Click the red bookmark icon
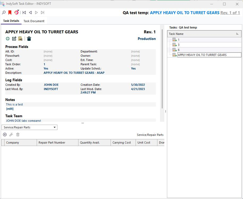Screen dimensions: 243x199 tap(10, 13)
